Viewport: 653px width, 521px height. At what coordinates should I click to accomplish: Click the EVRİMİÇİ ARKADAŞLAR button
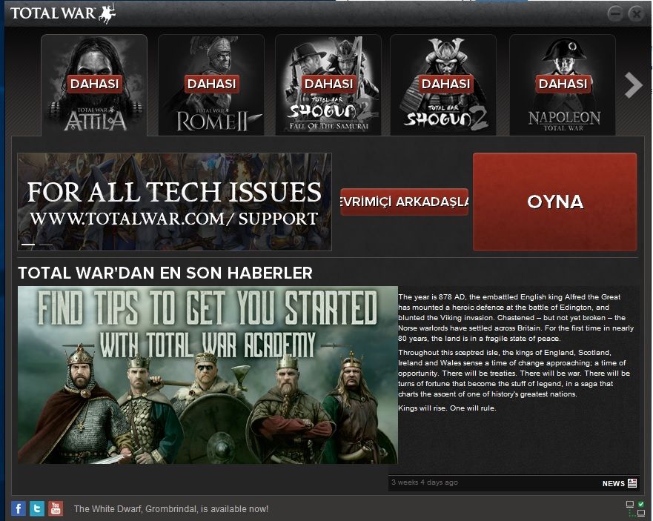(405, 202)
